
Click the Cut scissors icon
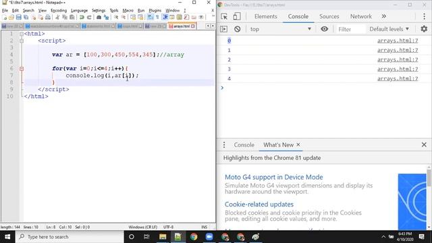(x=57, y=18)
